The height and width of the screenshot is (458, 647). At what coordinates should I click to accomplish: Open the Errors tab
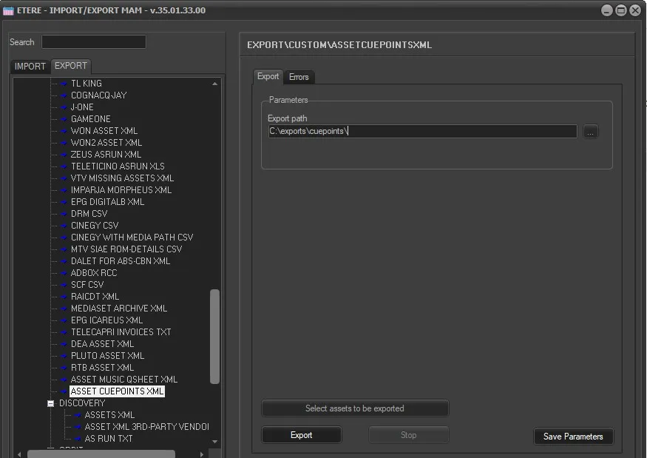[299, 77]
